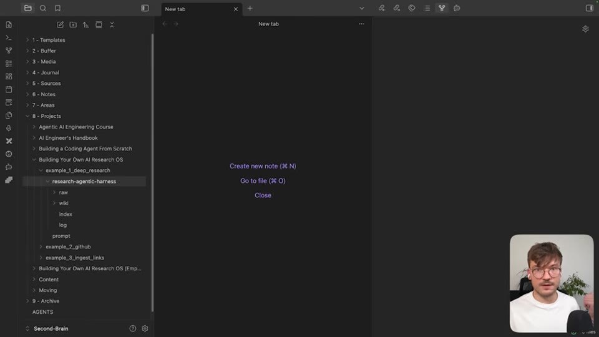Collapse all folders in explorer
The image size is (599, 337).
coord(112,25)
